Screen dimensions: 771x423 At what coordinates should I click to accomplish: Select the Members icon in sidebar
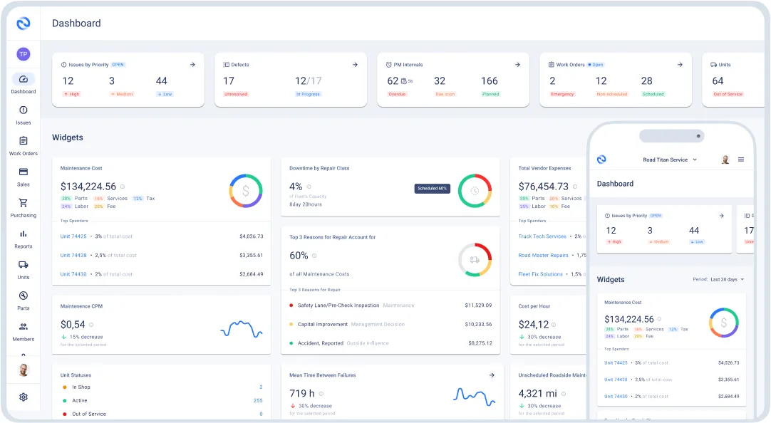(23, 327)
